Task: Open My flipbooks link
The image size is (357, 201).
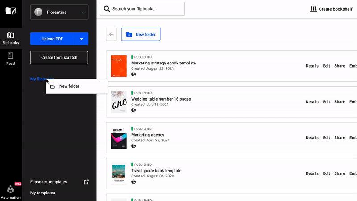Action: pos(42,79)
